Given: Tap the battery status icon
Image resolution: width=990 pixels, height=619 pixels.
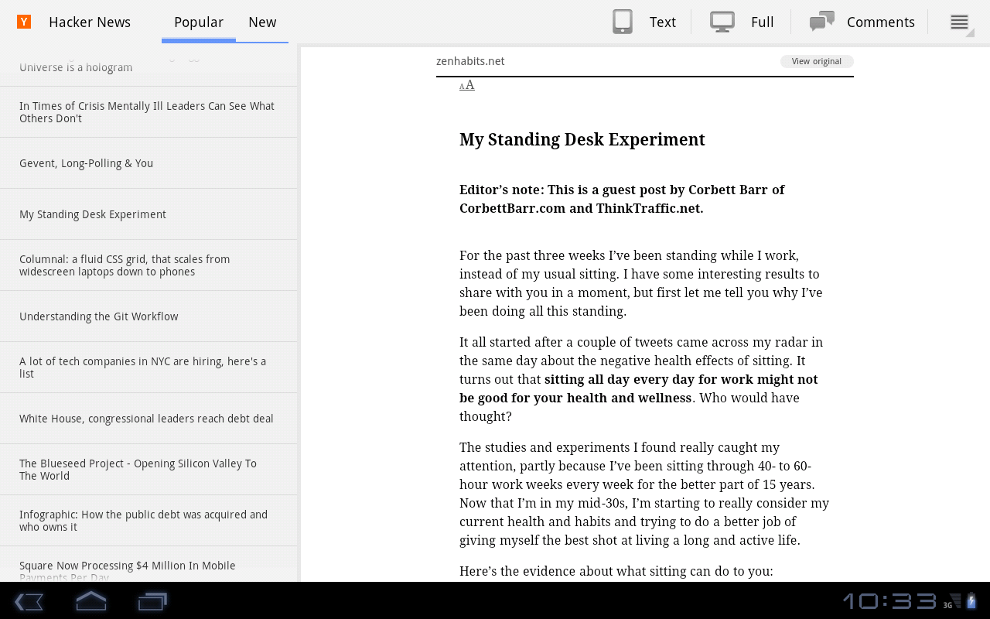Looking at the screenshot, I should (971, 600).
